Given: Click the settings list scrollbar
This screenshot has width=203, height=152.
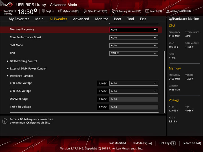Looking at the screenshot, I should coord(164,82).
